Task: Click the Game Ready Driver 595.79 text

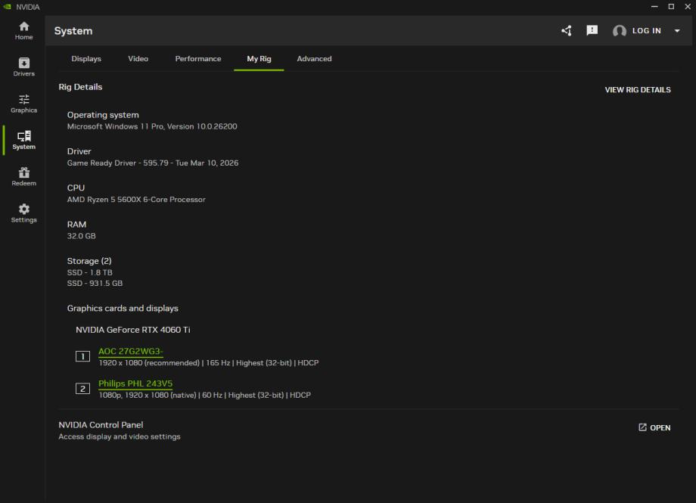Action: [153, 163]
